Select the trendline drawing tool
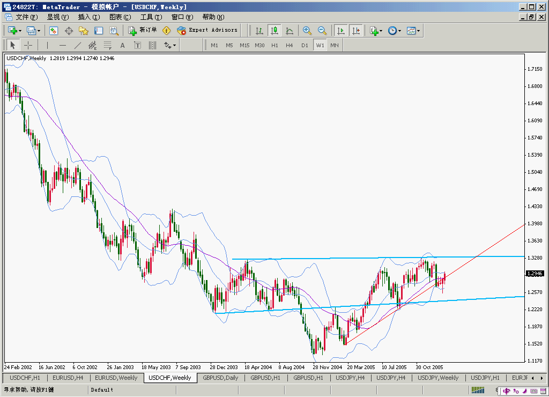Image resolution: width=549 pixels, height=397 pixels. click(x=77, y=46)
